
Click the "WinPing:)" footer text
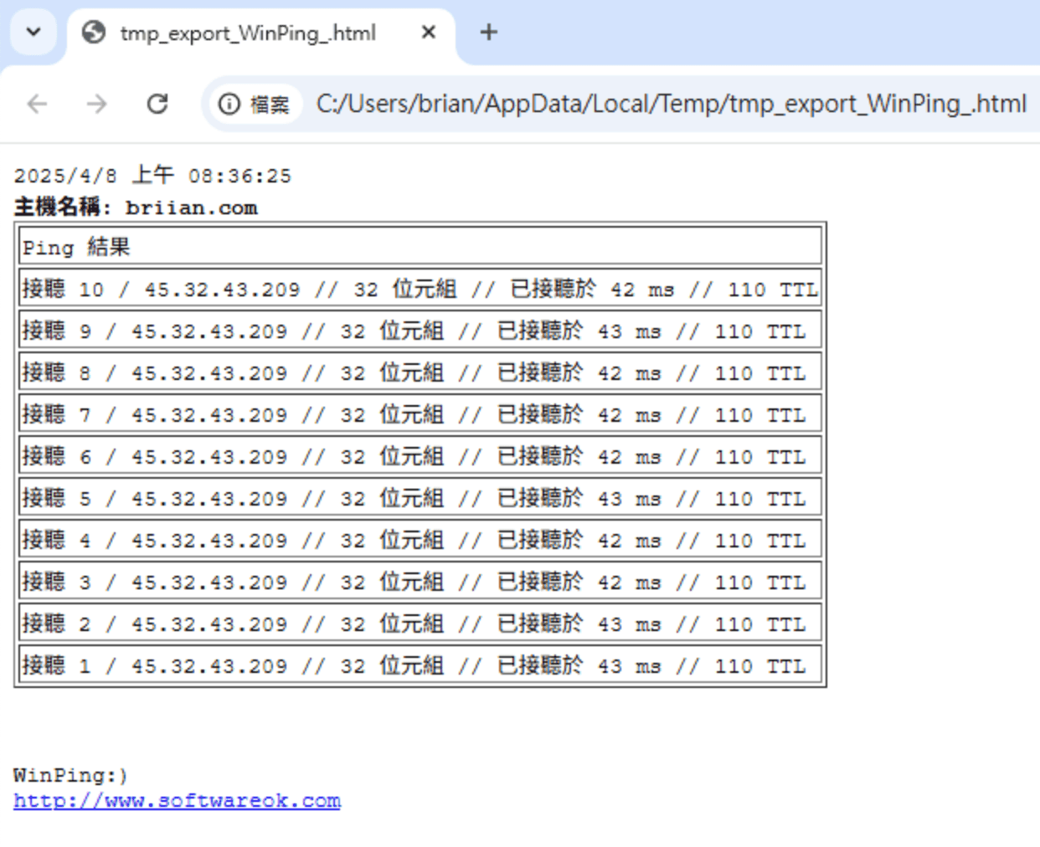pyautogui.click(x=70, y=775)
